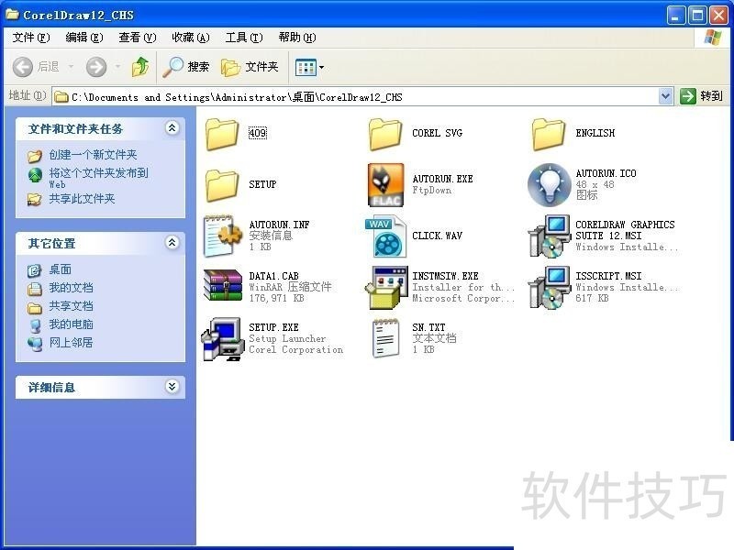The image size is (734, 550).
Task: Click the INSTMSIW.EXE file name text
Action: [x=445, y=276]
